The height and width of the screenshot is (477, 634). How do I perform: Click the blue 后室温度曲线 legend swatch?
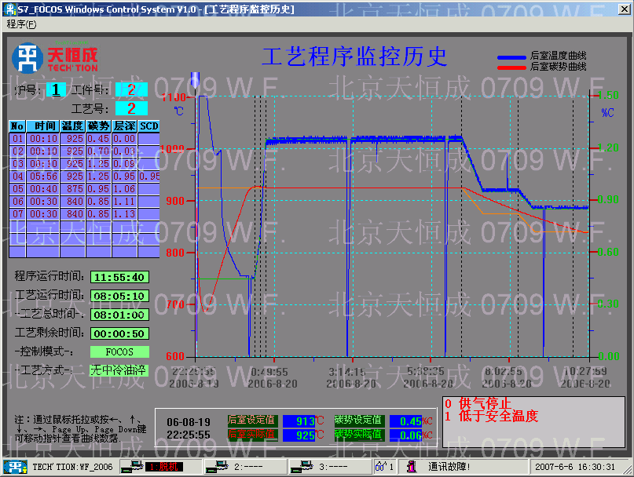pyautogui.click(x=512, y=57)
